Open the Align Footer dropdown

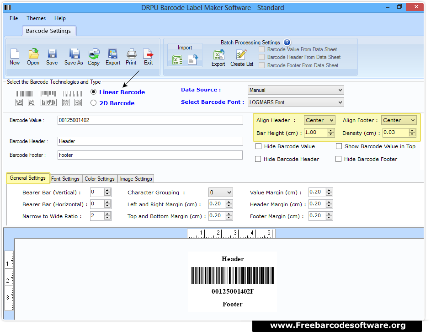click(x=399, y=120)
